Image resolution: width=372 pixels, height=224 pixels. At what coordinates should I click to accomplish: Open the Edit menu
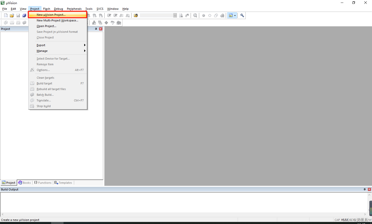click(x=13, y=9)
